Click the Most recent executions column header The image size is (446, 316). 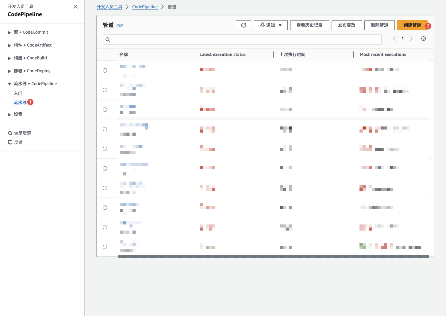click(x=383, y=55)
